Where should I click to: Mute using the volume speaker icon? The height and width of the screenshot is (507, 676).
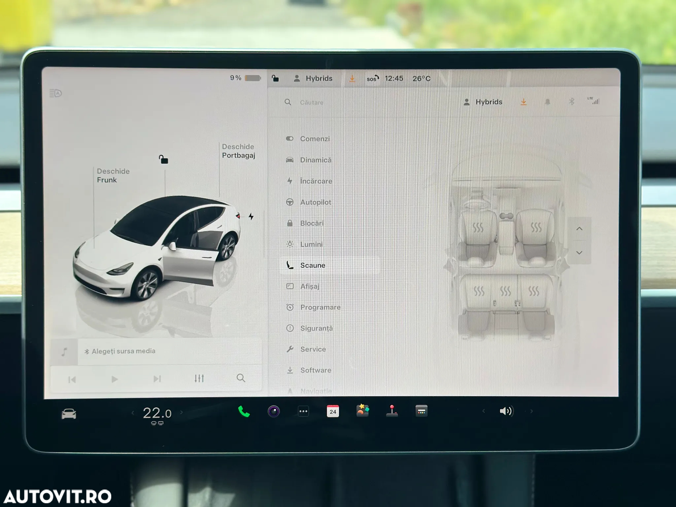(506, 411)
